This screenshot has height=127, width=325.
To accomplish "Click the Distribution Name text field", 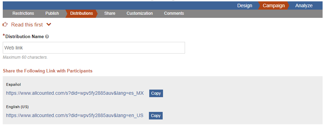I will point(94,48).
